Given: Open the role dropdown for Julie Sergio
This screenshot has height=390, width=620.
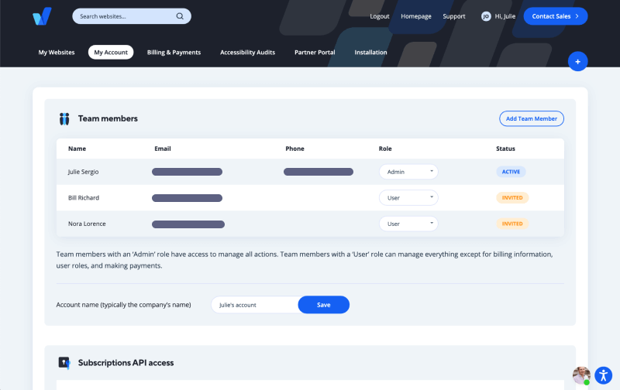Looking at the screenshot, I should click(x=408, y=172).
